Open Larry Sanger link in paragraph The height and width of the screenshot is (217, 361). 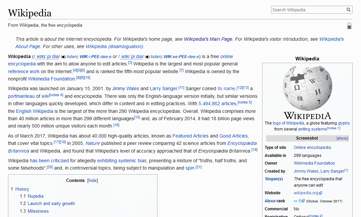164,88
